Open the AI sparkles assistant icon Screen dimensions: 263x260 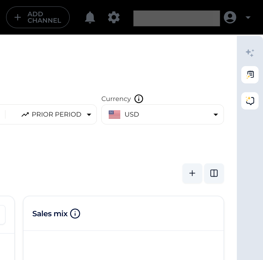click(x=250, y=53)
